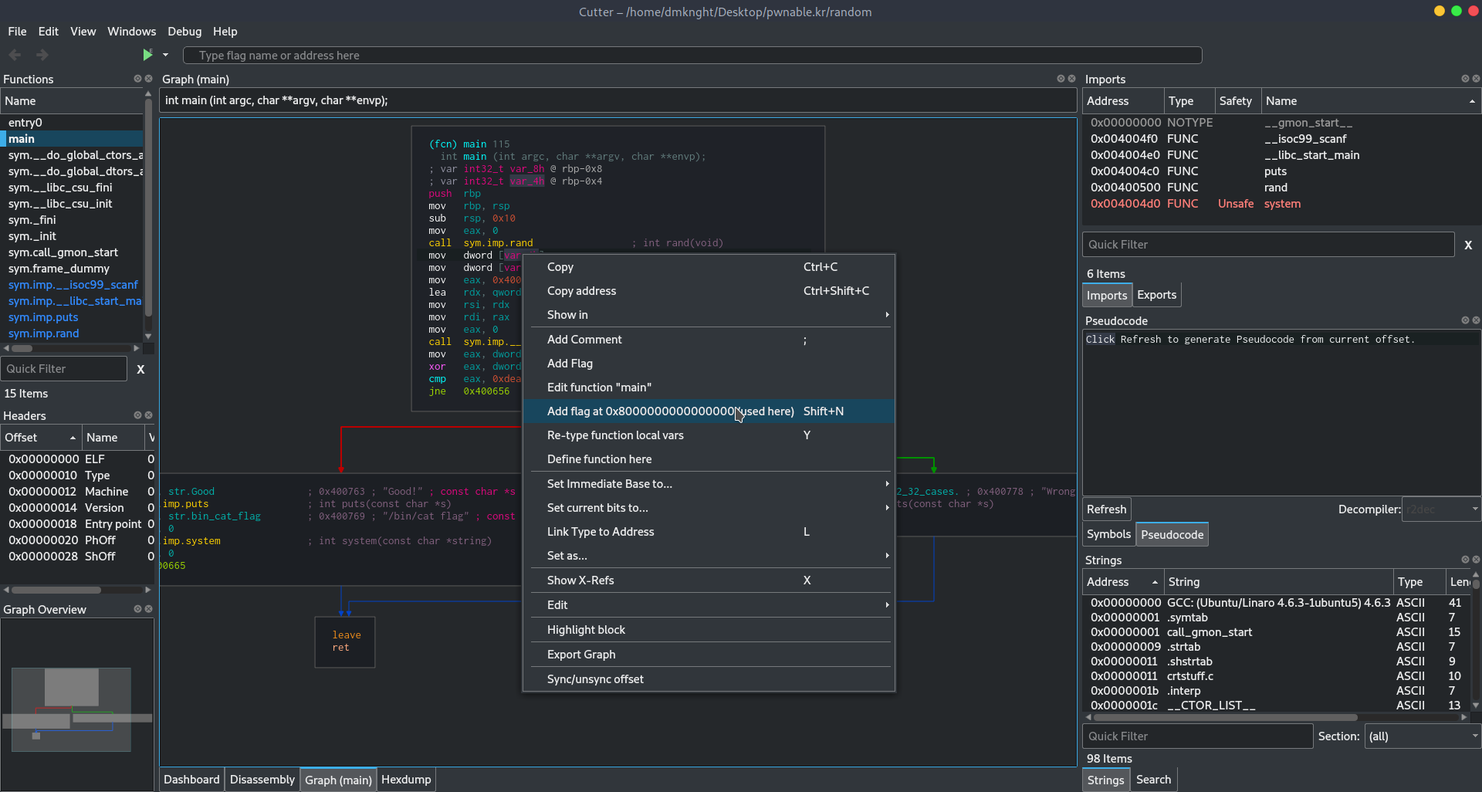Viewport: 1482px width, 792px height.
Task: Float the Pseudocode panel
Action: 1465,320
